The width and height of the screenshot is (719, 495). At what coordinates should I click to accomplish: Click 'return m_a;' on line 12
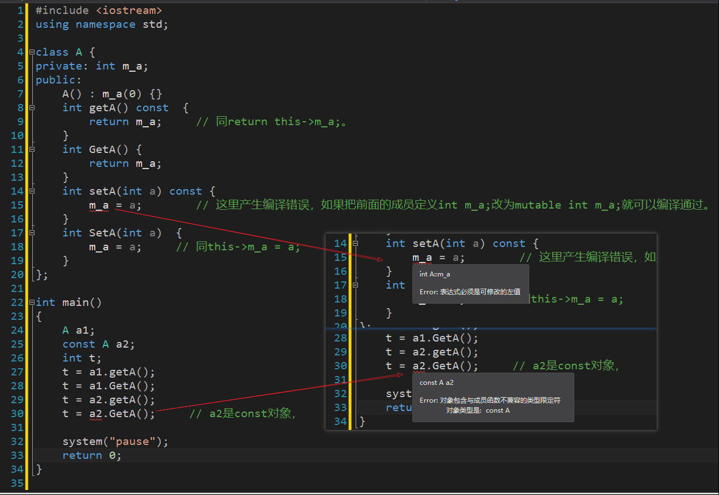click(x=125, y=163)
